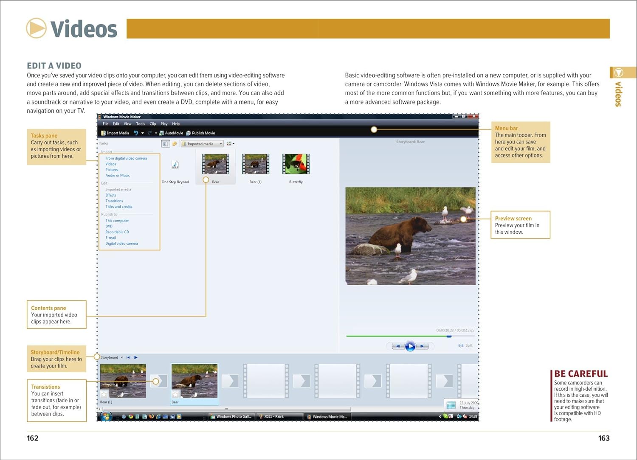Image resolution: width=637 pixels, height=460 pixels.
Task: Open the thumbnail Views dropdown icon
Action: pyautogui.click(x=231, y=144)
